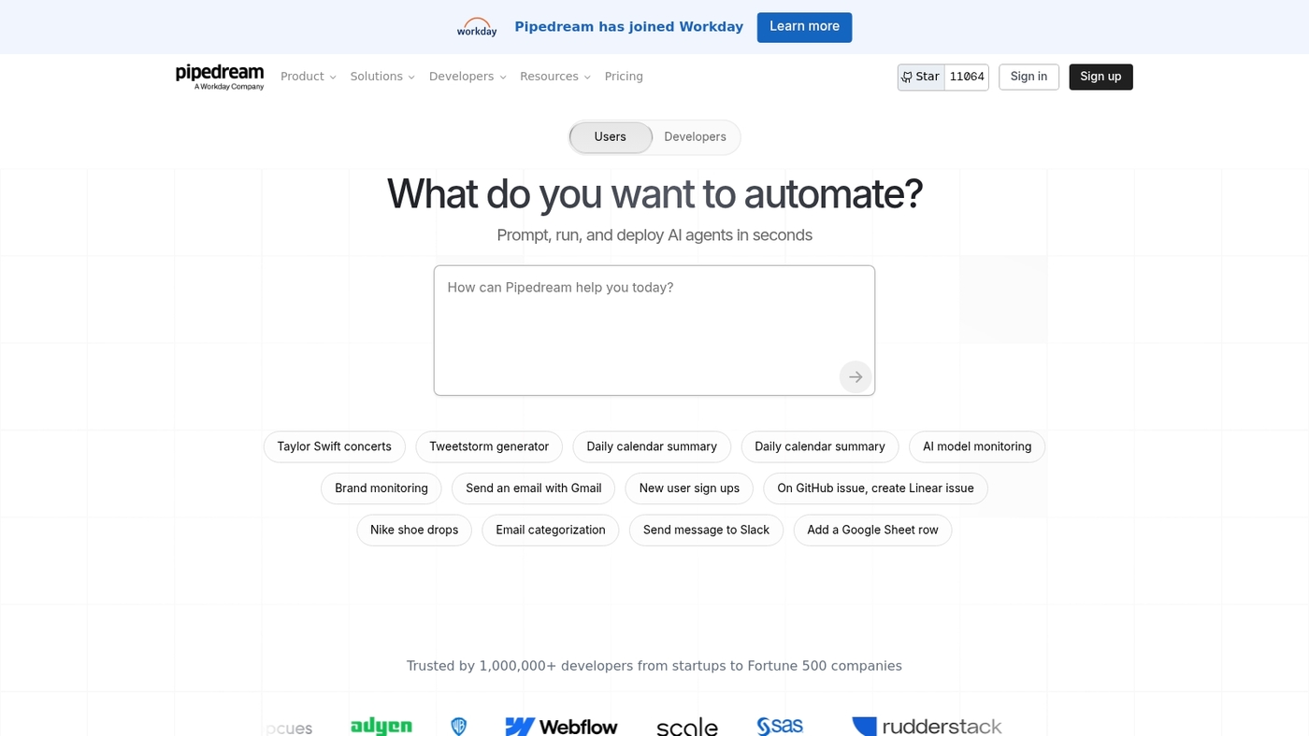Click the Sign up button
Image resolution: width=1309 pixels, height=736 pixels.
pyautogui.click(x=1100, y=77)
